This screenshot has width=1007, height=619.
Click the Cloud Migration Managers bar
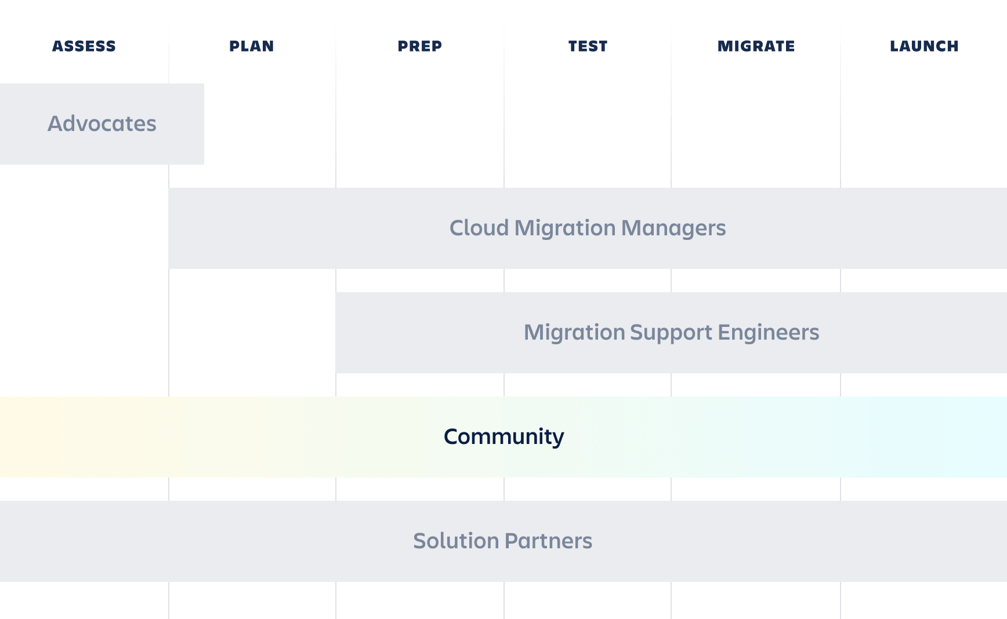point(588,228)
